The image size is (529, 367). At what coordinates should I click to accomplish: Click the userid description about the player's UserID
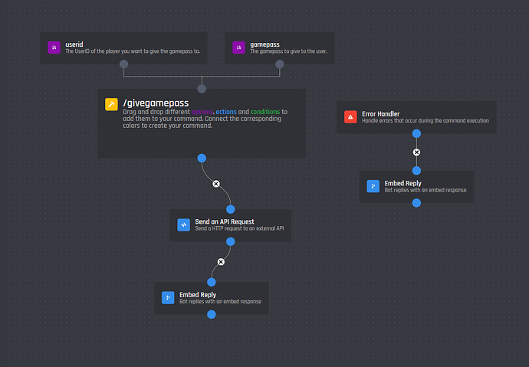pyautogui.click(x=133, y=51)
